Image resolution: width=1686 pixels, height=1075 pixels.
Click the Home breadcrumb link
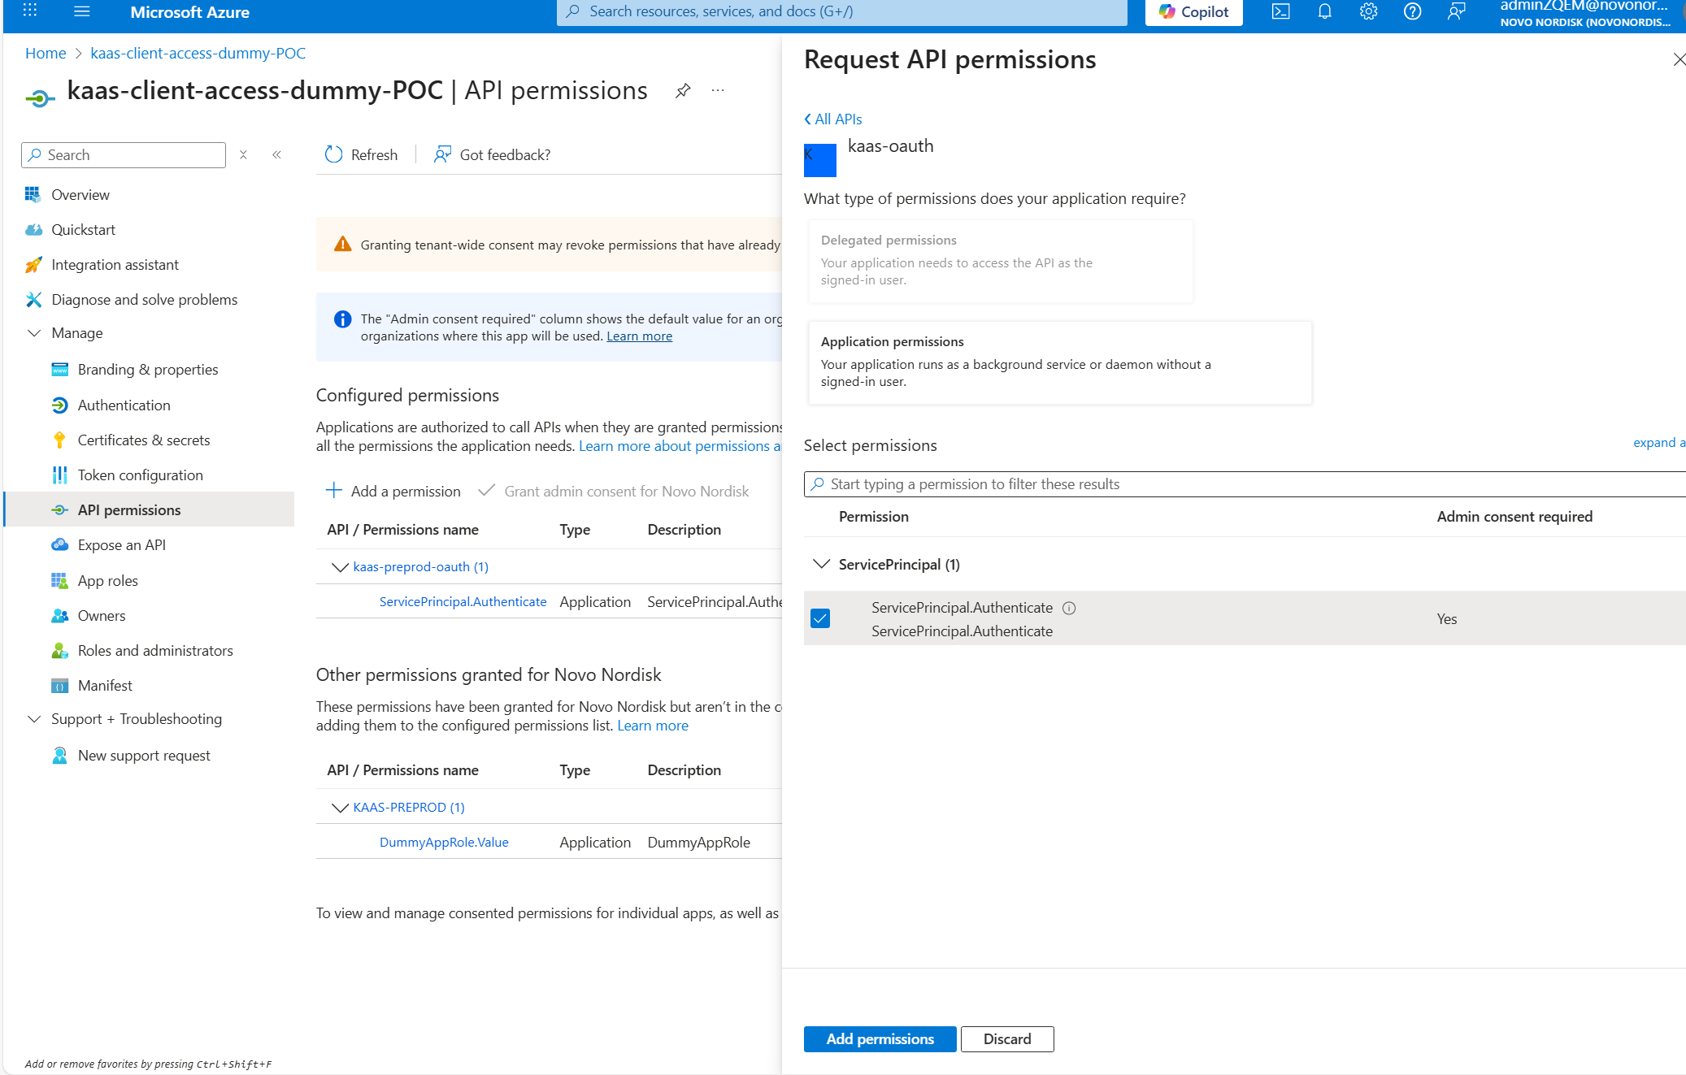46,54
